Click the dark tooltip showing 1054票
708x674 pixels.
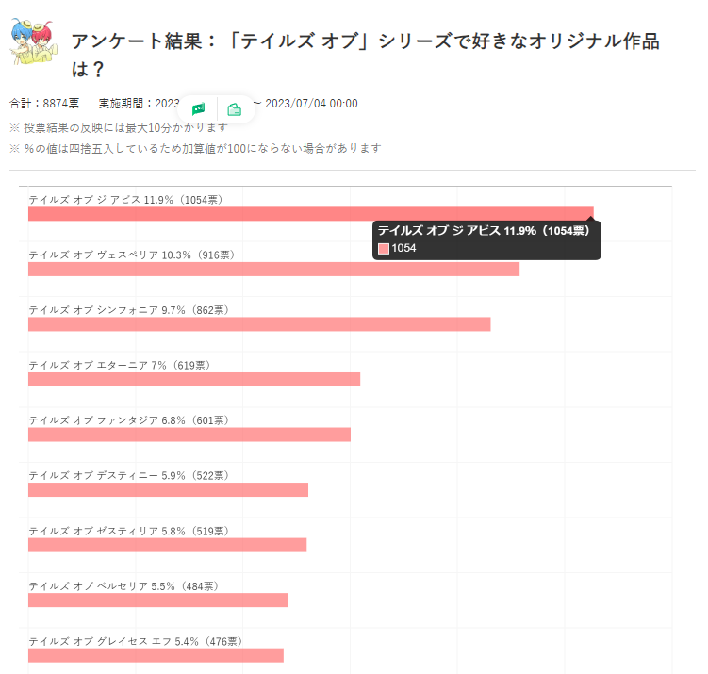[x=486, y=239]
